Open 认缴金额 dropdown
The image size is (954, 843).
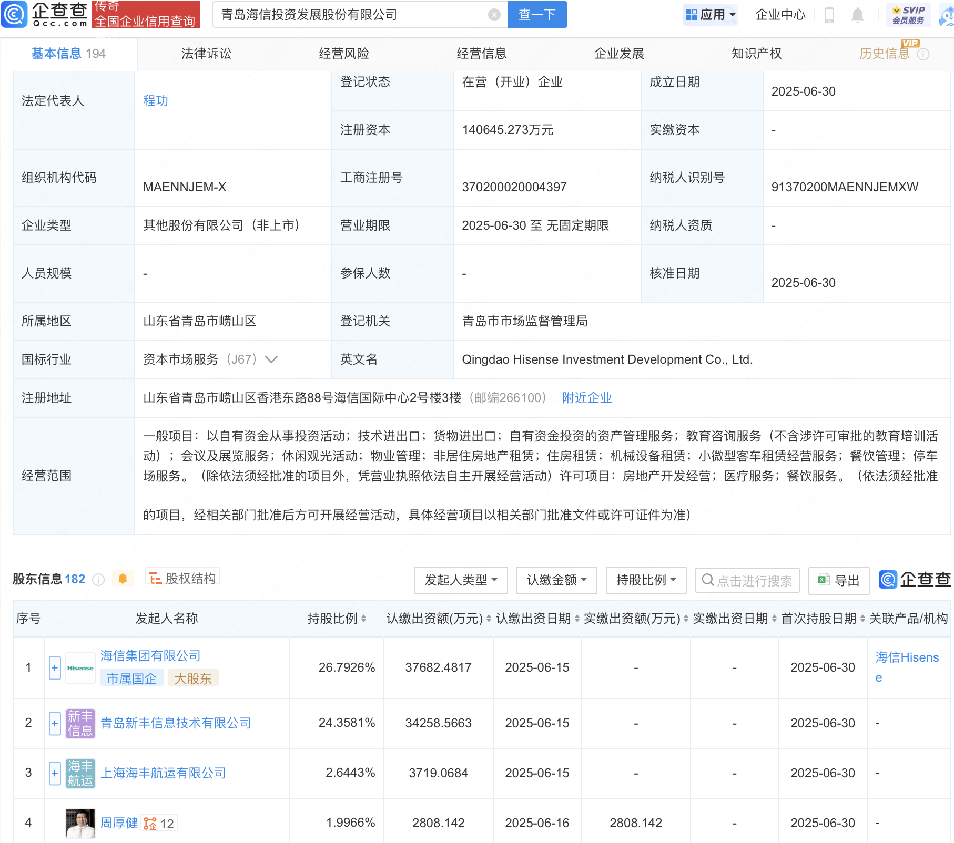pos(556,580)
